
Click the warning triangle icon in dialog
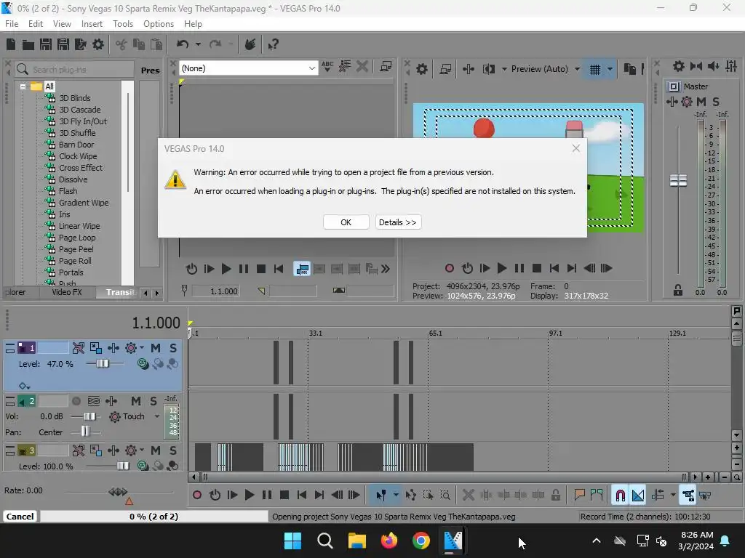[x=175, y=179]
